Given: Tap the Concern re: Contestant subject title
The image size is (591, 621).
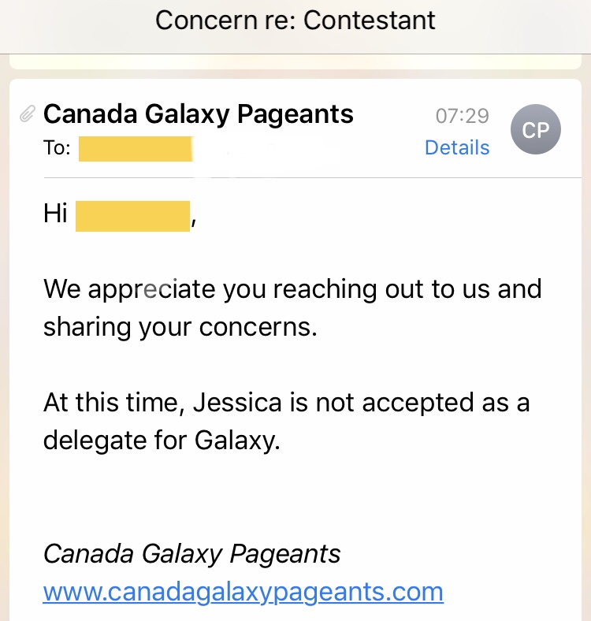Looking at the screenshot, I should 295,20.
